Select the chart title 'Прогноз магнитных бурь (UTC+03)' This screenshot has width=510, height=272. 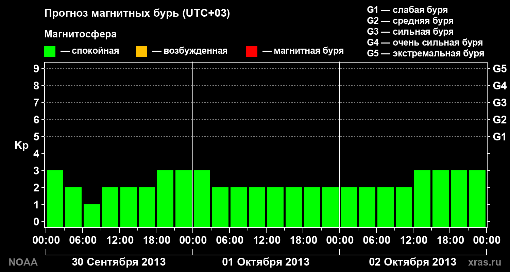point(137,13)
